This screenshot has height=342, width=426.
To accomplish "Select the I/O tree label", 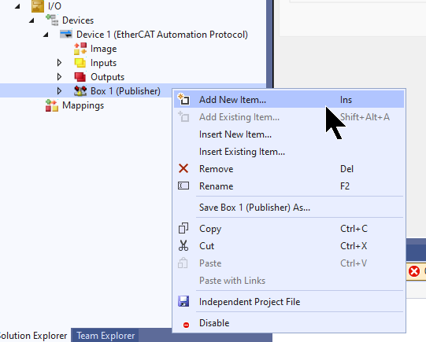I will (x=54, y=6).
